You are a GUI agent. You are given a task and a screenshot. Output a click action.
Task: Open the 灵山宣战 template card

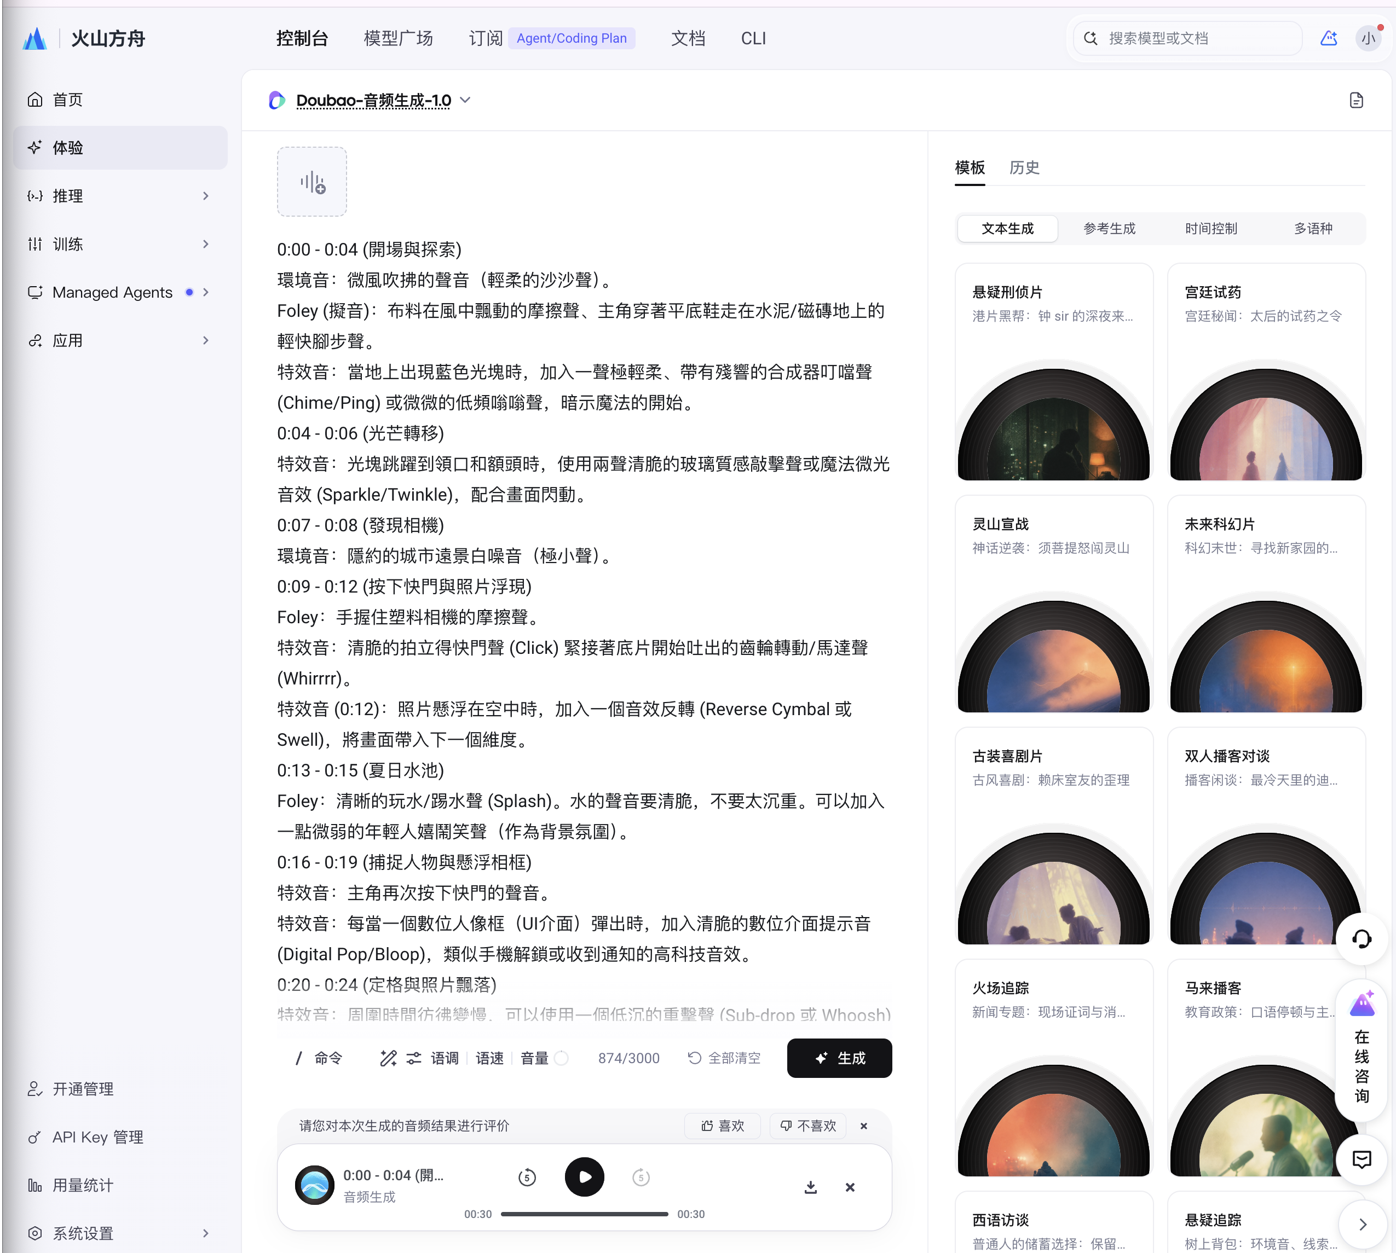(1054, 605)
